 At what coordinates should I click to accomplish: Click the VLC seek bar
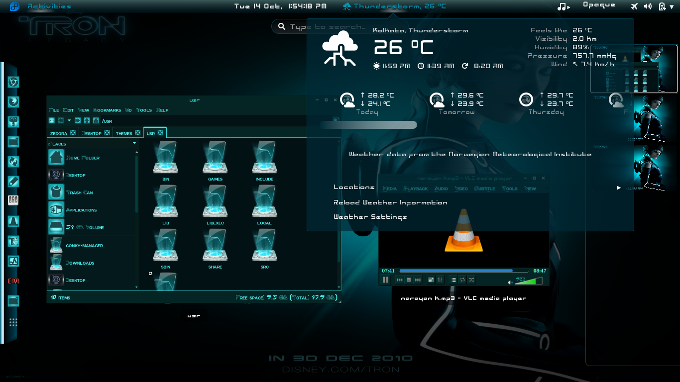[463, 271]
